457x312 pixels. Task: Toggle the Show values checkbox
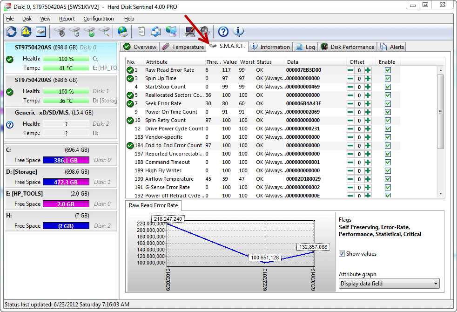click(342, 254)
